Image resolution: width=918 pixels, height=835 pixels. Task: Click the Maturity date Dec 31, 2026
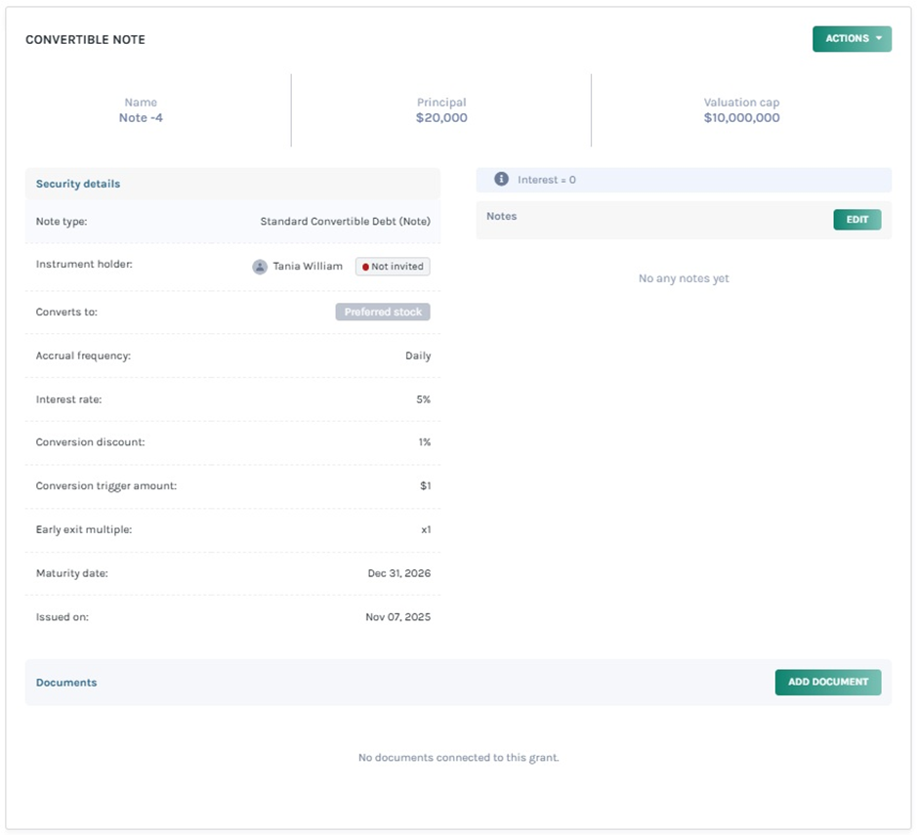coord(398,573)
